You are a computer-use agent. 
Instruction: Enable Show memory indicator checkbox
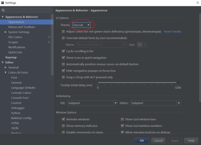[63, 126]
